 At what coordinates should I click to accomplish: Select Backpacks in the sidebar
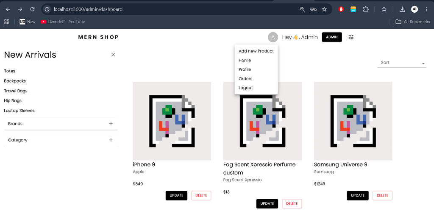coord(15,81)
